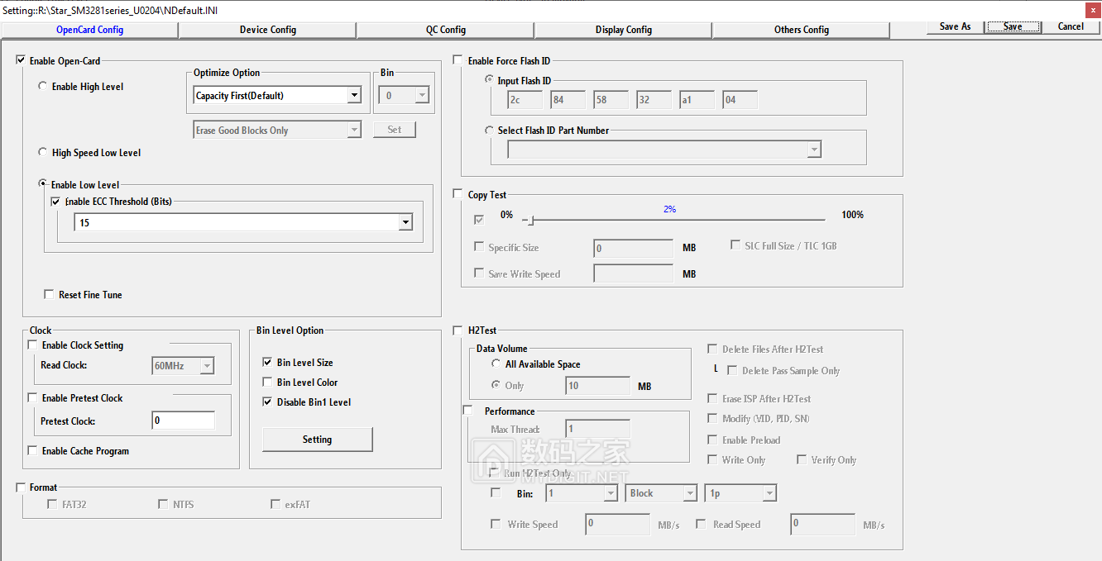
Task: Enable the H2Test checkbox
Action: (459, 330)
